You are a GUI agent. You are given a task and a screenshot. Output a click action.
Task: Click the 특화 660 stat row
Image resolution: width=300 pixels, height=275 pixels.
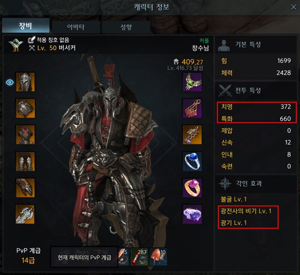256,119
